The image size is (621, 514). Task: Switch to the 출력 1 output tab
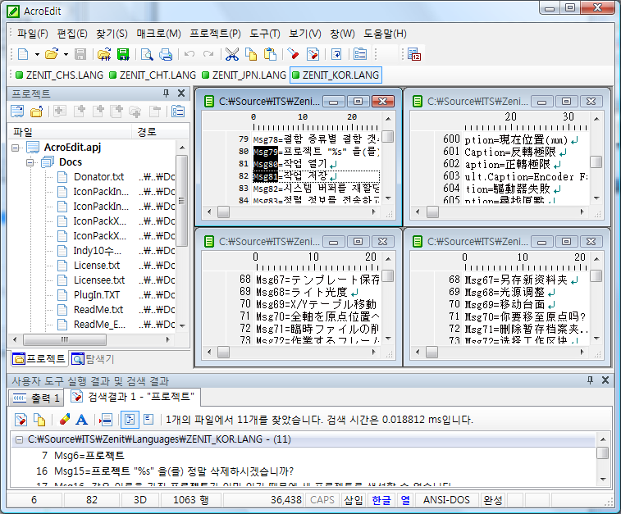[36, 398]
